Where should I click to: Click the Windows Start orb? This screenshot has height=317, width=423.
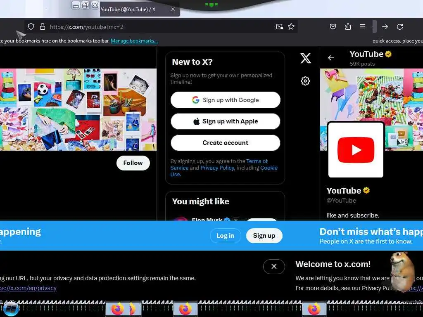click(11, 309)
